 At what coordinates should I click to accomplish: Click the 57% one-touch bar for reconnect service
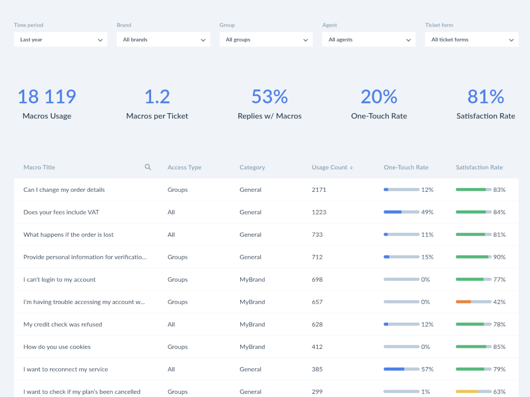click(x=402, y=369)
